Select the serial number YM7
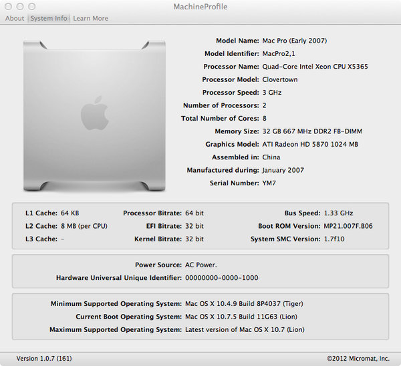Screen dimensions: 401x366 click(x=269, y=183)
